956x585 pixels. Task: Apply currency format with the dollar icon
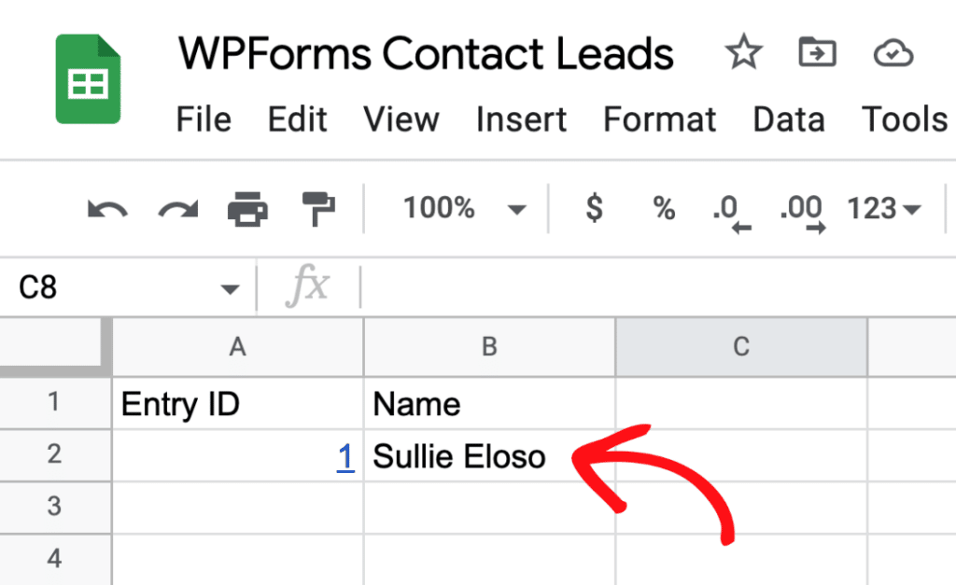click(x=594, y=208)
